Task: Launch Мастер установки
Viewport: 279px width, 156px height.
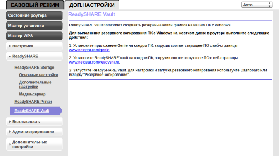Action: (34, 26)
